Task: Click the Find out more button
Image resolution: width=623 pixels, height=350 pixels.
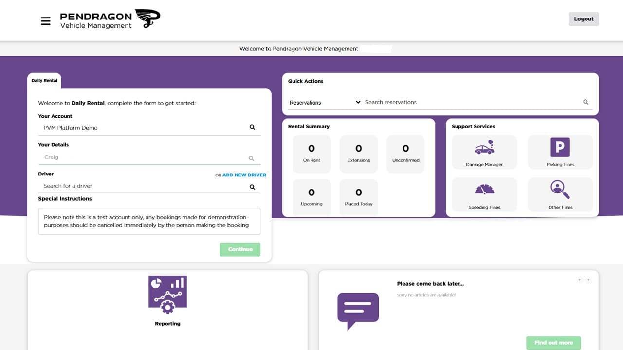Action: pyautogui.click(x=553, y=343)
